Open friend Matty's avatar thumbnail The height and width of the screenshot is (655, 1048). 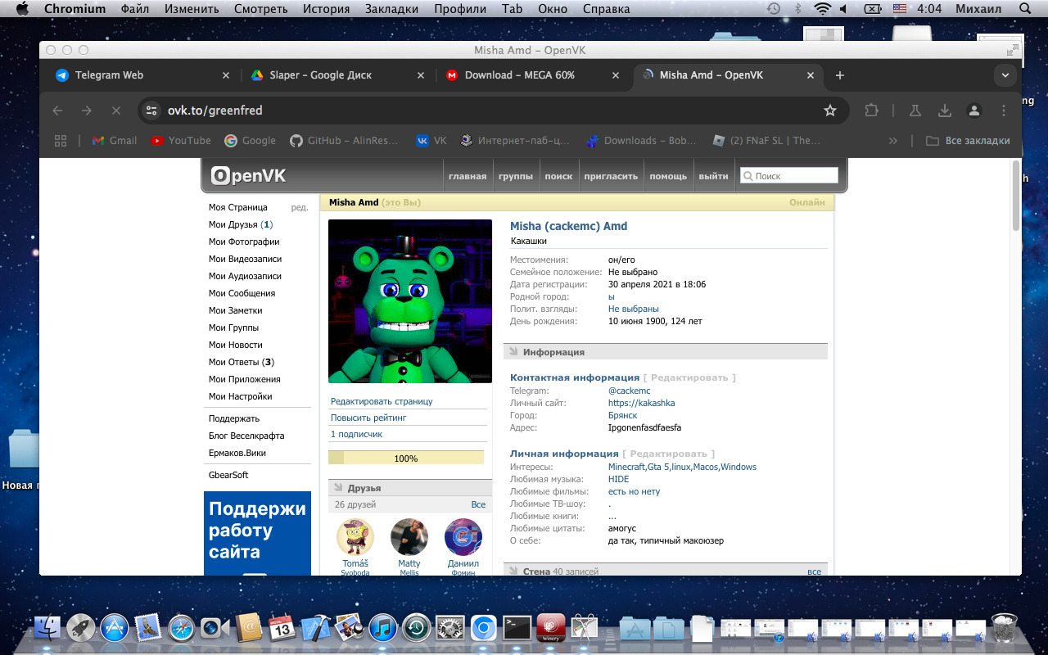(x=409, y=537)
